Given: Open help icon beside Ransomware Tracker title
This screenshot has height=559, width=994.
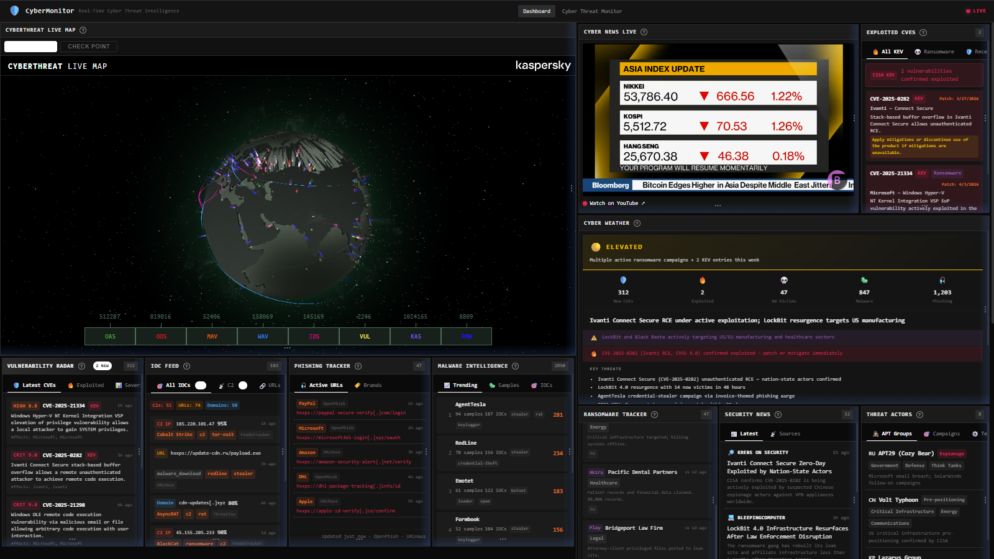Looking at the screenshot, I should 654,414.
